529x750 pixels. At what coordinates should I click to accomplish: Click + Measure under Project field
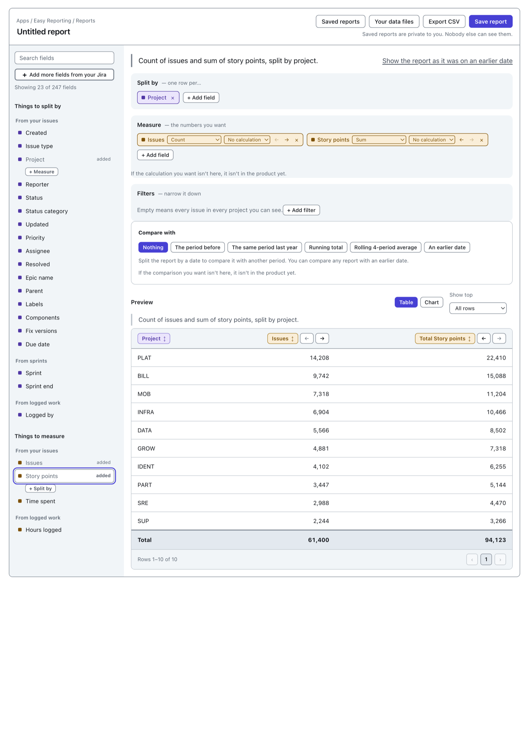coord(42,172)
